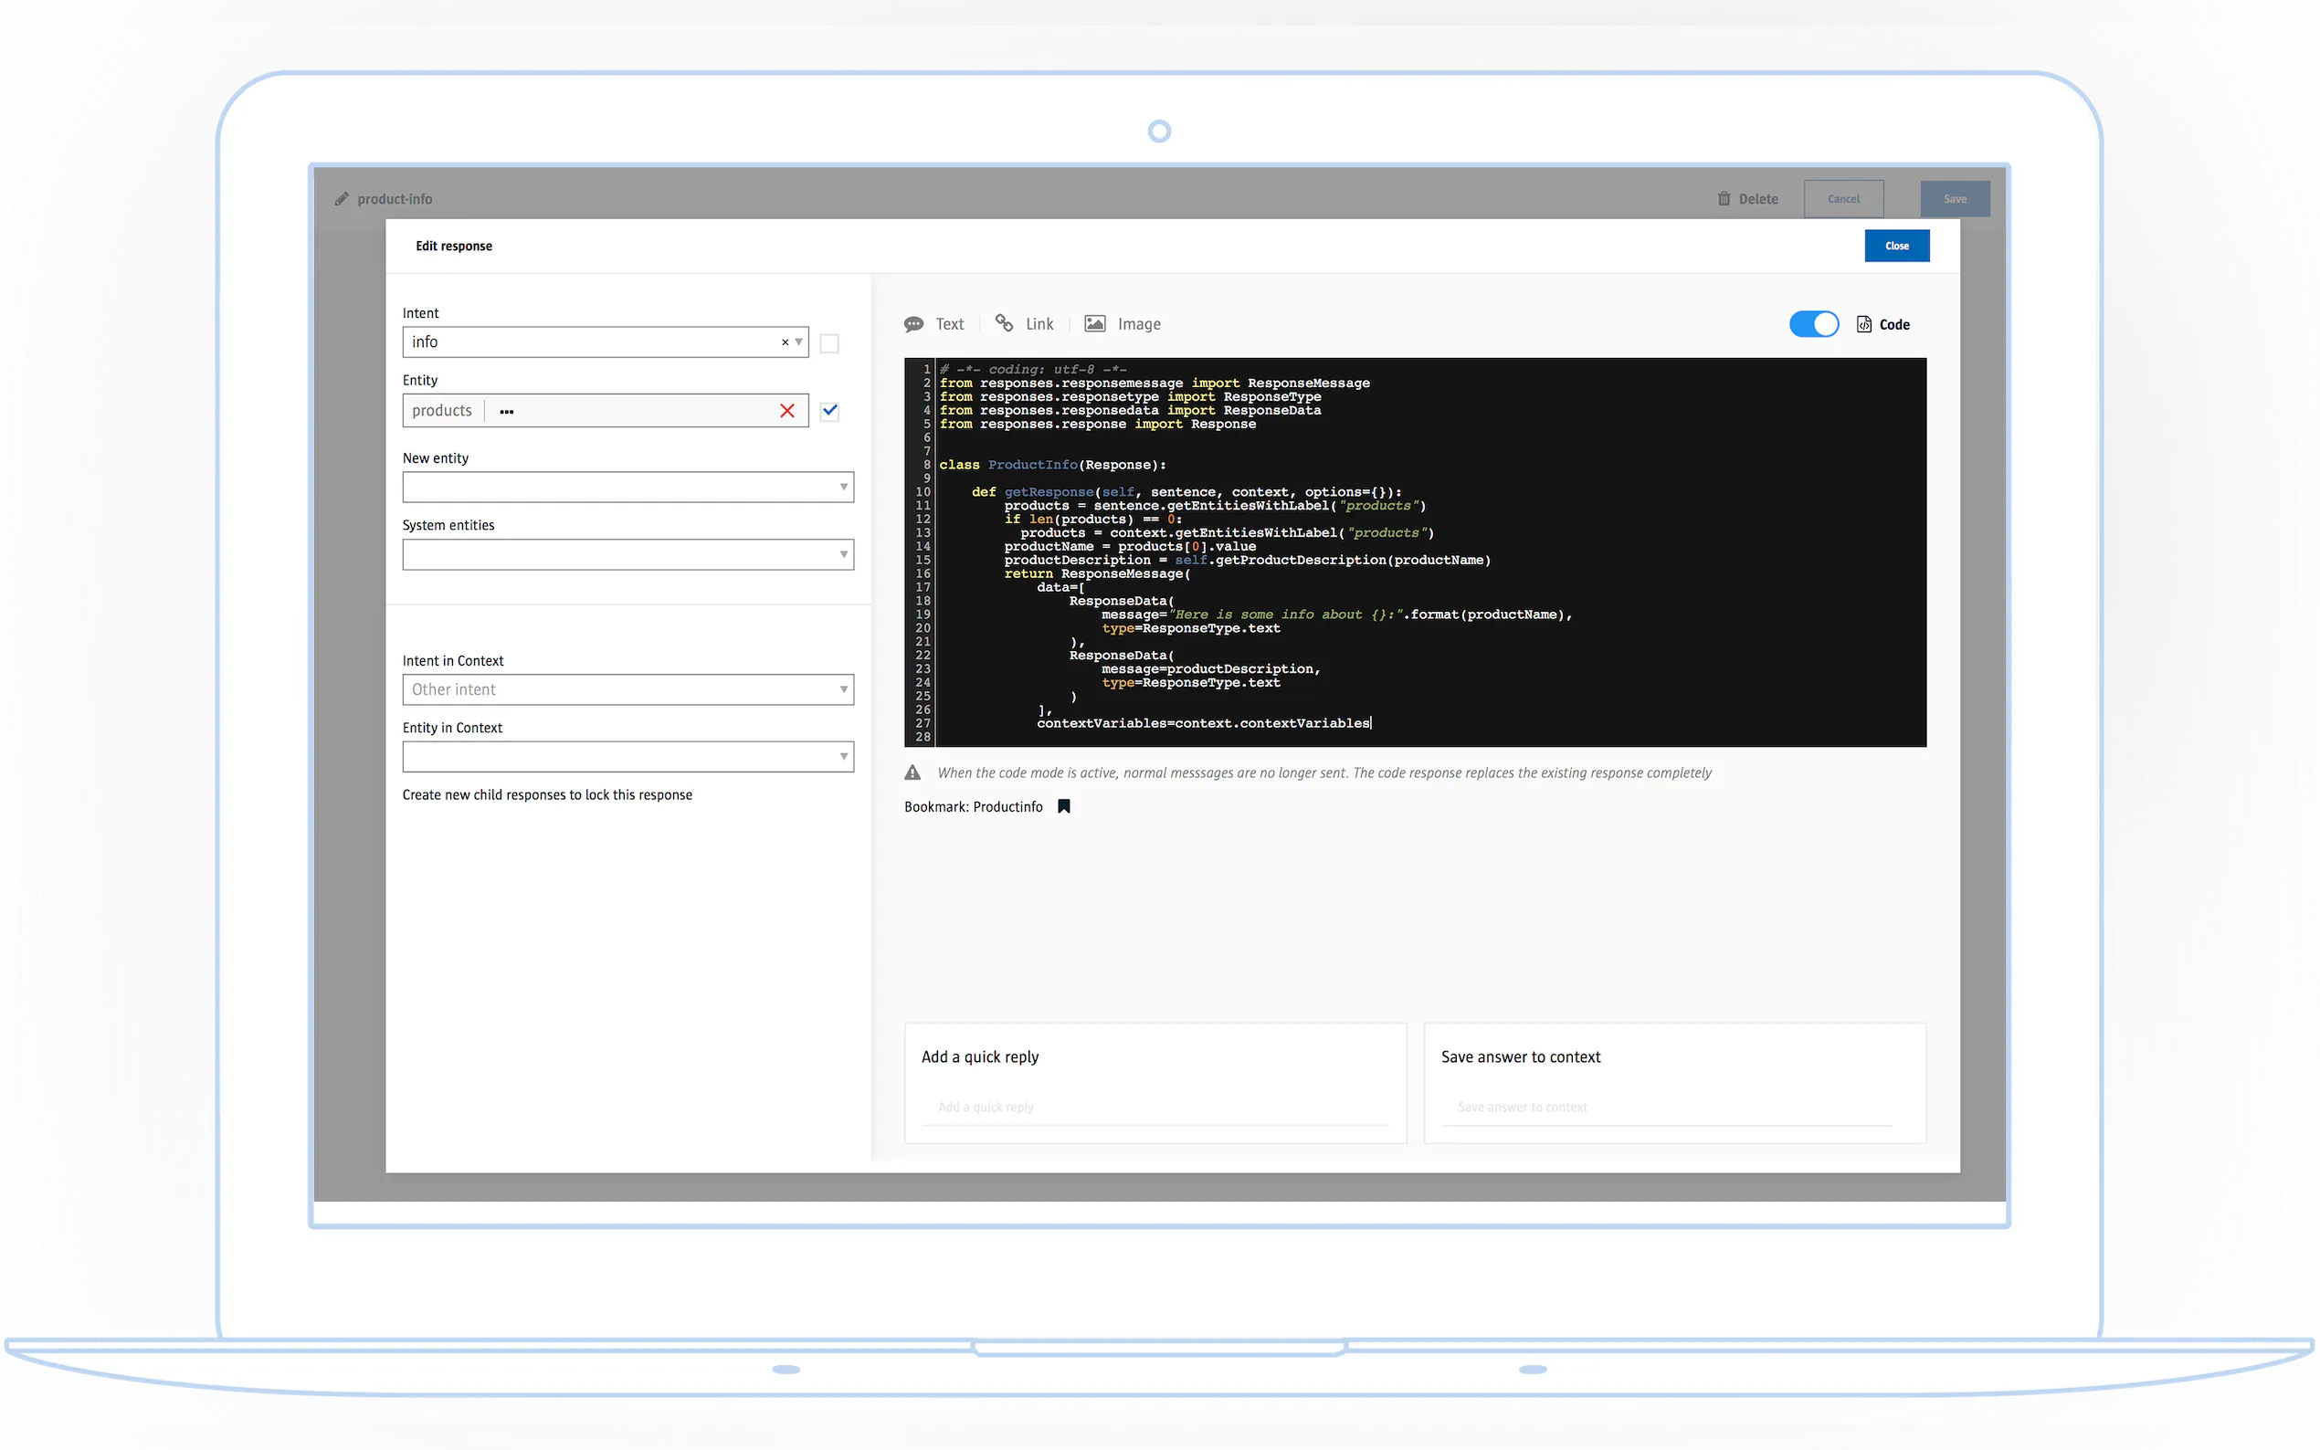This screenshot has width=2320, height=1450.
Task: Expand the System entities dropdown
Action: [628, 554]
